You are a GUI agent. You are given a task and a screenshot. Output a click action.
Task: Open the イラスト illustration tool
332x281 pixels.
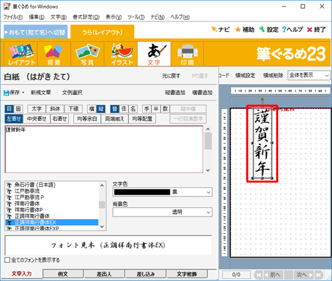coord(121,54)
